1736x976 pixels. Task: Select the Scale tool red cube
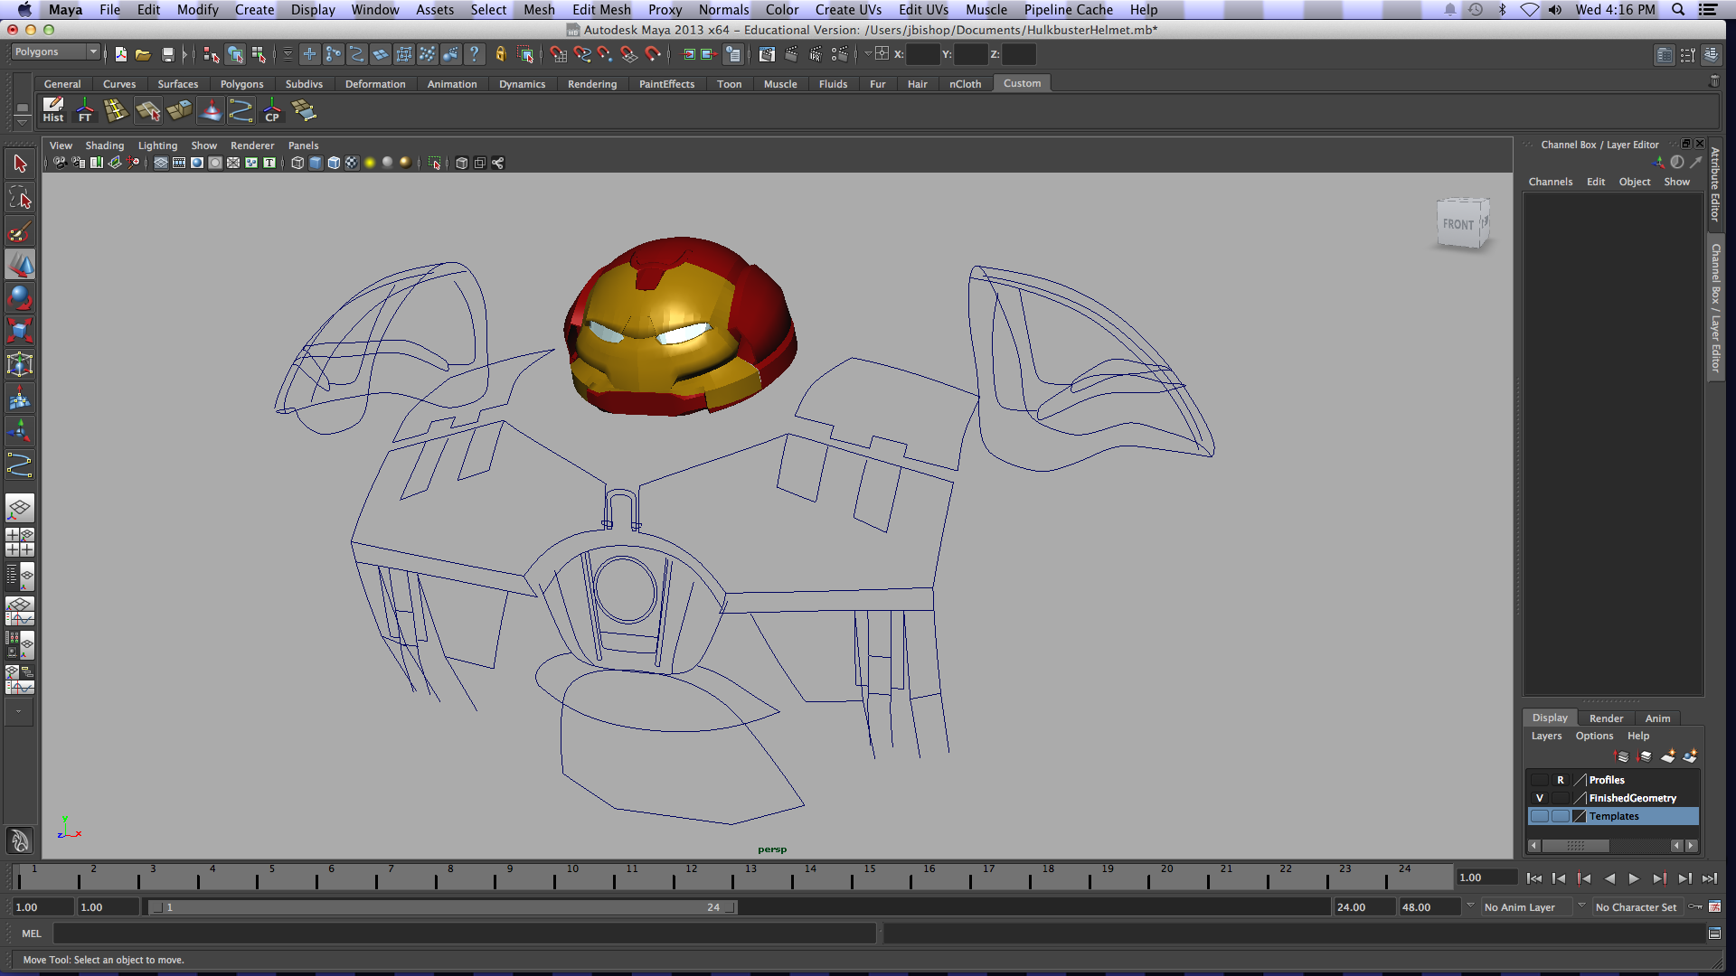[20, 331]
